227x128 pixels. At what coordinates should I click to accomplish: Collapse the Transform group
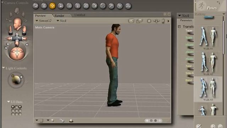[x=179, y=27]
